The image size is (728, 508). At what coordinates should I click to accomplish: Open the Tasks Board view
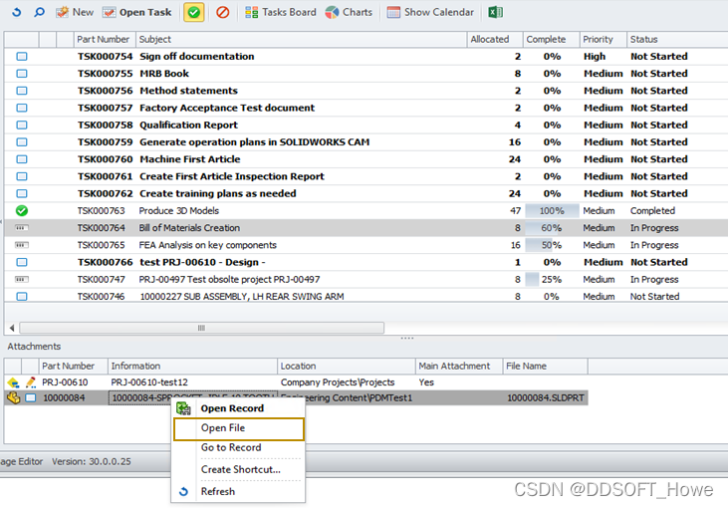[x=281, y=12]
